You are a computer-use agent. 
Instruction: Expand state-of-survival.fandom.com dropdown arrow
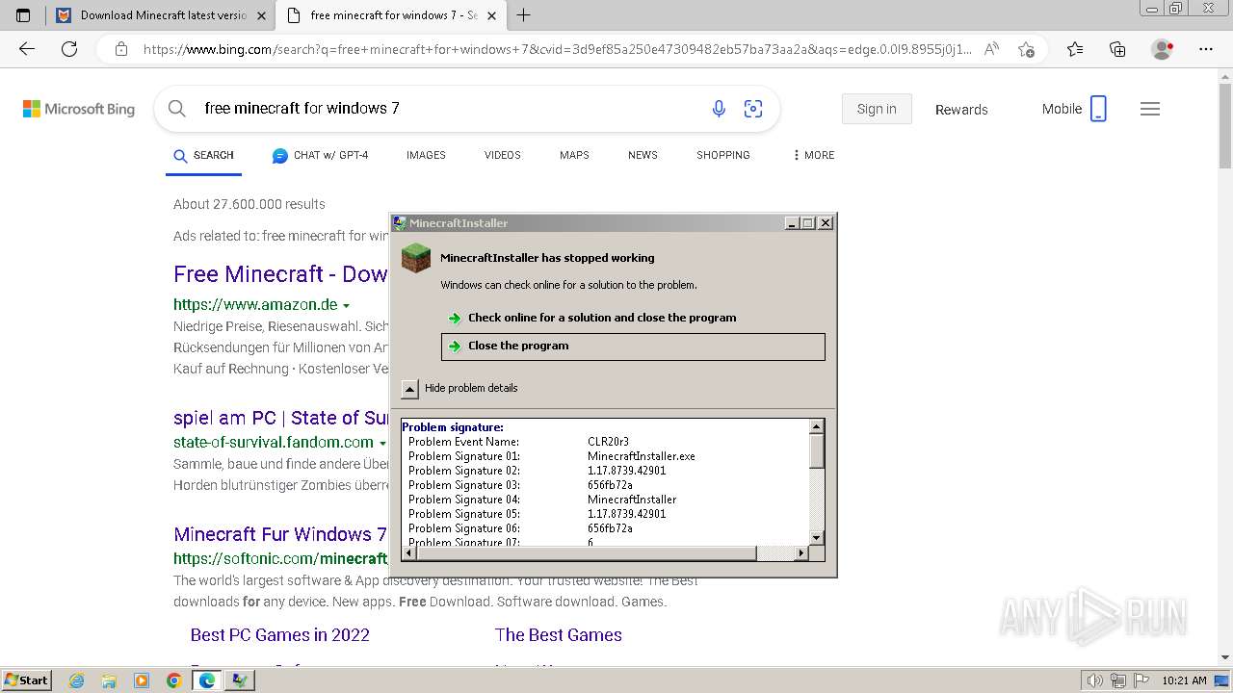(x=382, y=444)
